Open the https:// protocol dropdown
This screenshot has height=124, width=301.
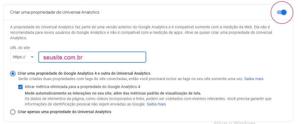tap(24, 57)
